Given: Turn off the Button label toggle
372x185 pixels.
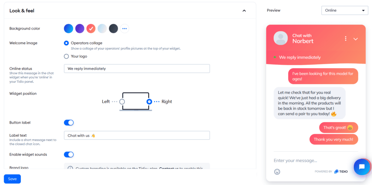Looking at the screenshot, I should pos(69,123).
